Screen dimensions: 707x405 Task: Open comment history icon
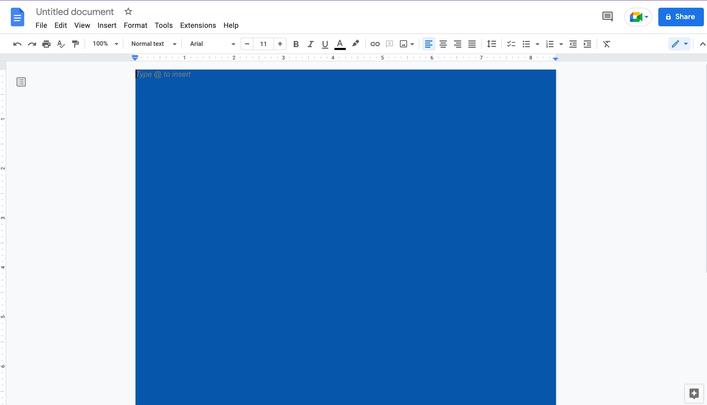607,17
